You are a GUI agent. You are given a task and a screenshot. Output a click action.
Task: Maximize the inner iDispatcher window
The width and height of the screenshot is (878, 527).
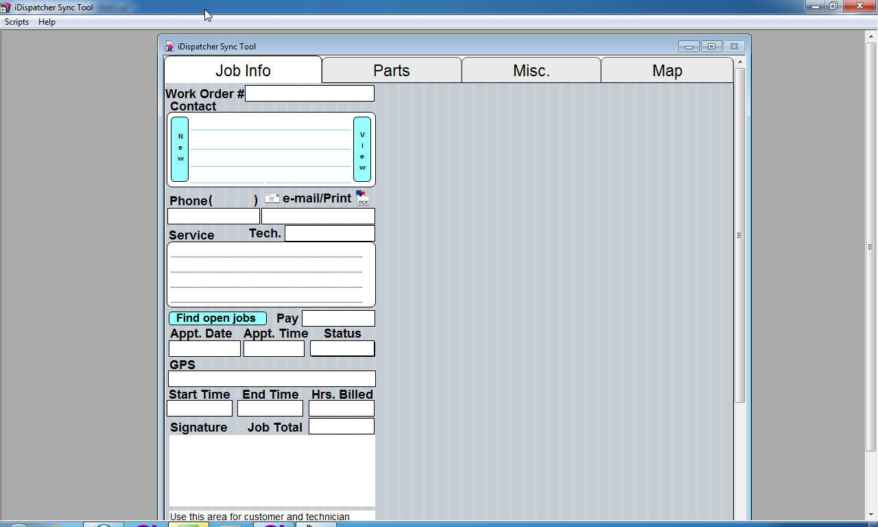click(711, 47)
